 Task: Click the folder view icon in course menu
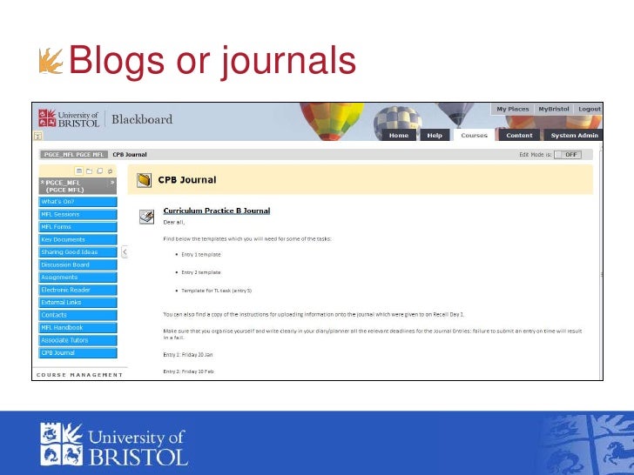[90, 171]
